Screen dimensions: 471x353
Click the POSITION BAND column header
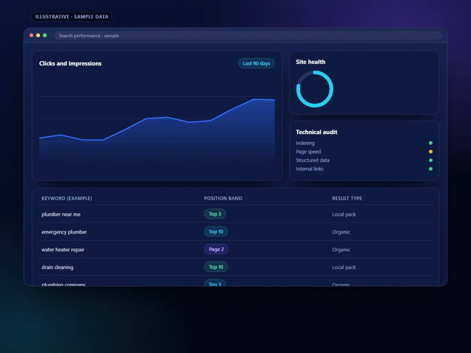[223, 199]
